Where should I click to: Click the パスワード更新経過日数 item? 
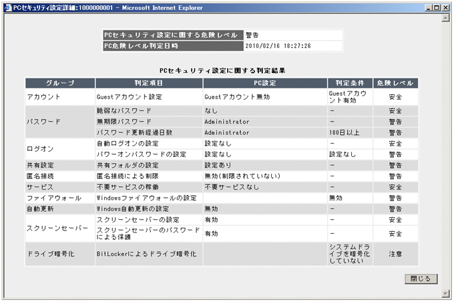(x=149, y=133)
